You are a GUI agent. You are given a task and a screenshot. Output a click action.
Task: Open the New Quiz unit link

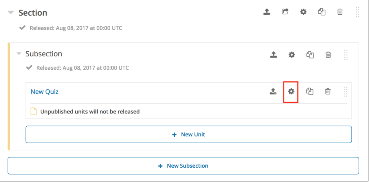click(44, 92)
